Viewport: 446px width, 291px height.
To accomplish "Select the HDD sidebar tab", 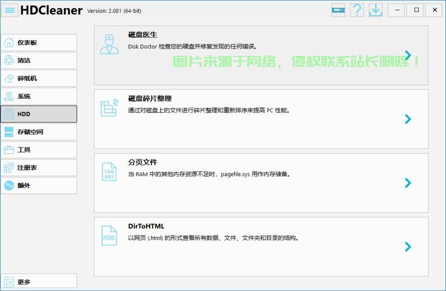I will (x=38, y=114).
